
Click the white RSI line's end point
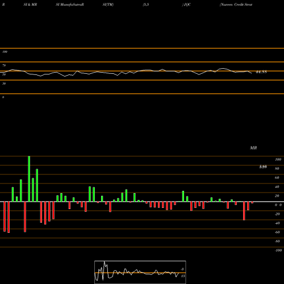pyautogui.click(x=252, y=73)
